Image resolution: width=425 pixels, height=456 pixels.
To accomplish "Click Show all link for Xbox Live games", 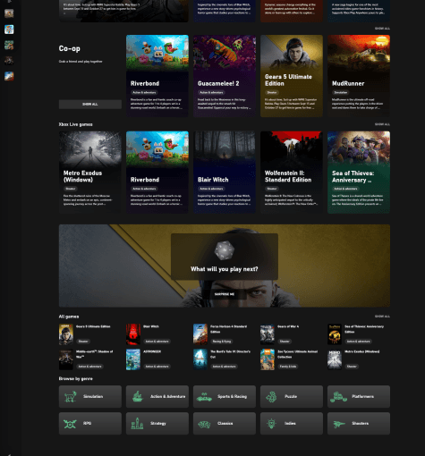I will point(382,124).
